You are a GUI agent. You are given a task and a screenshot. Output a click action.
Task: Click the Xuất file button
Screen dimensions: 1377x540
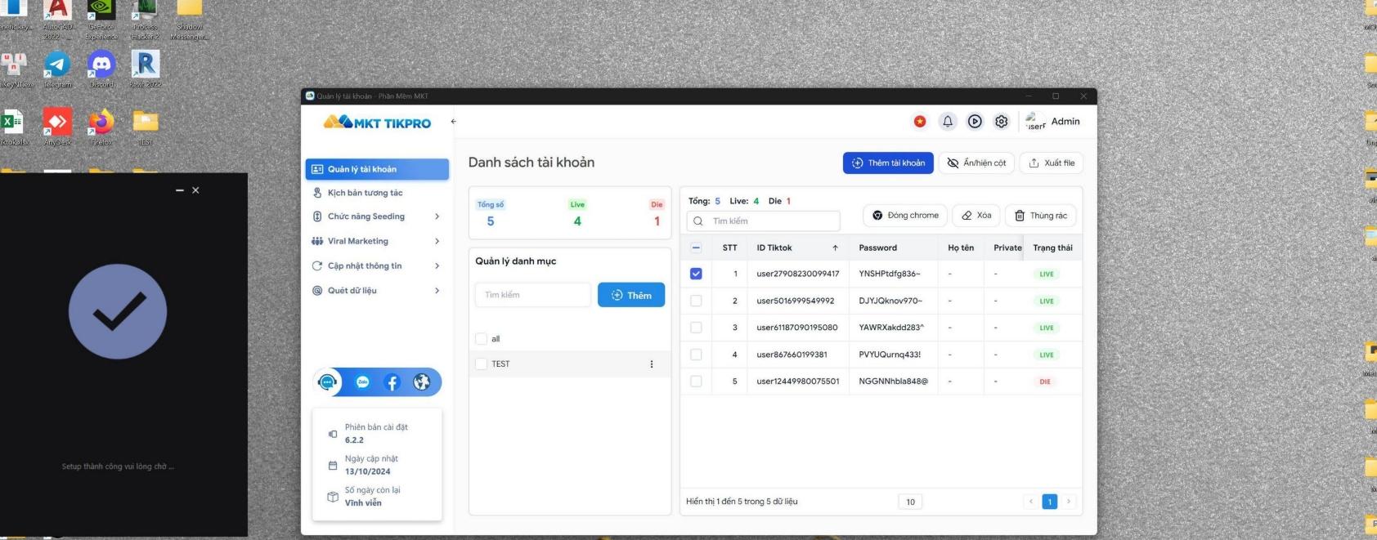1051,163
